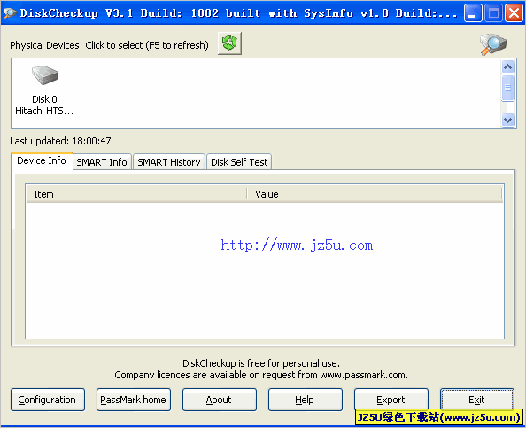Click the Export button
Viewport: 526px width, 428px height.
coord(391,400)
